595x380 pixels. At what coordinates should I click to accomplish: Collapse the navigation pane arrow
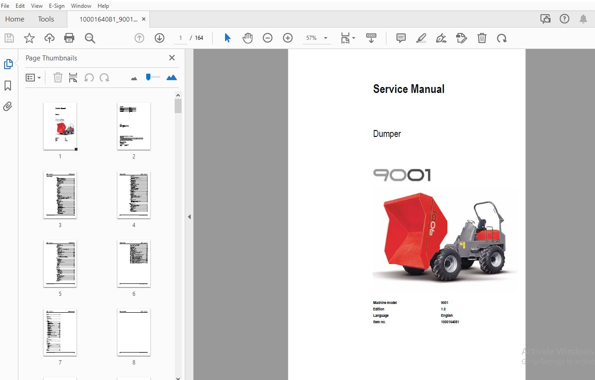pyautogui.click(x=189, y=217)
